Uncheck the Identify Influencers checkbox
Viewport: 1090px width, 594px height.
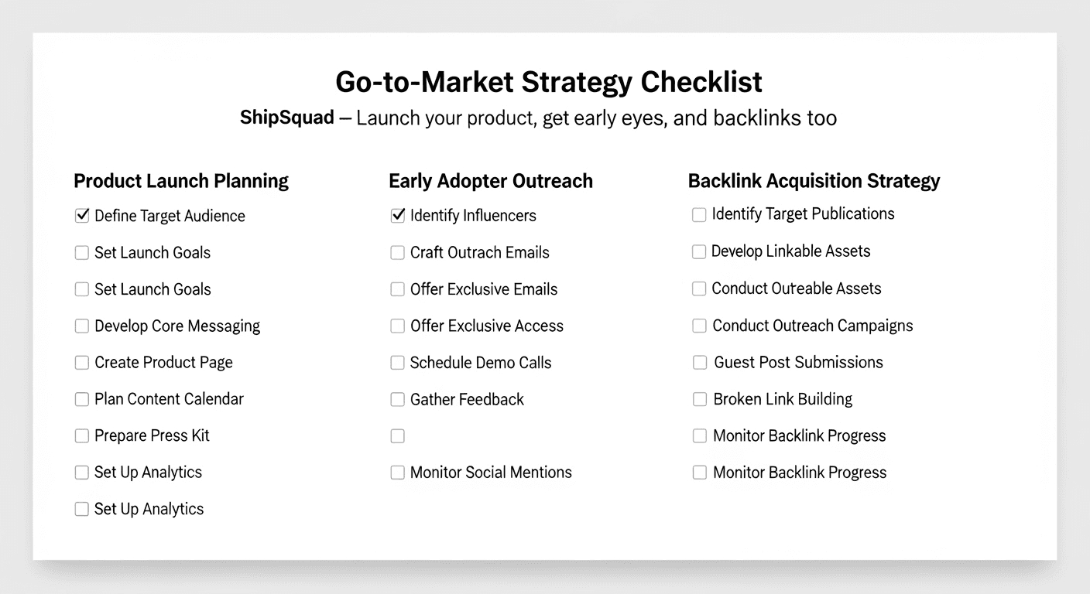pos(397,216)
